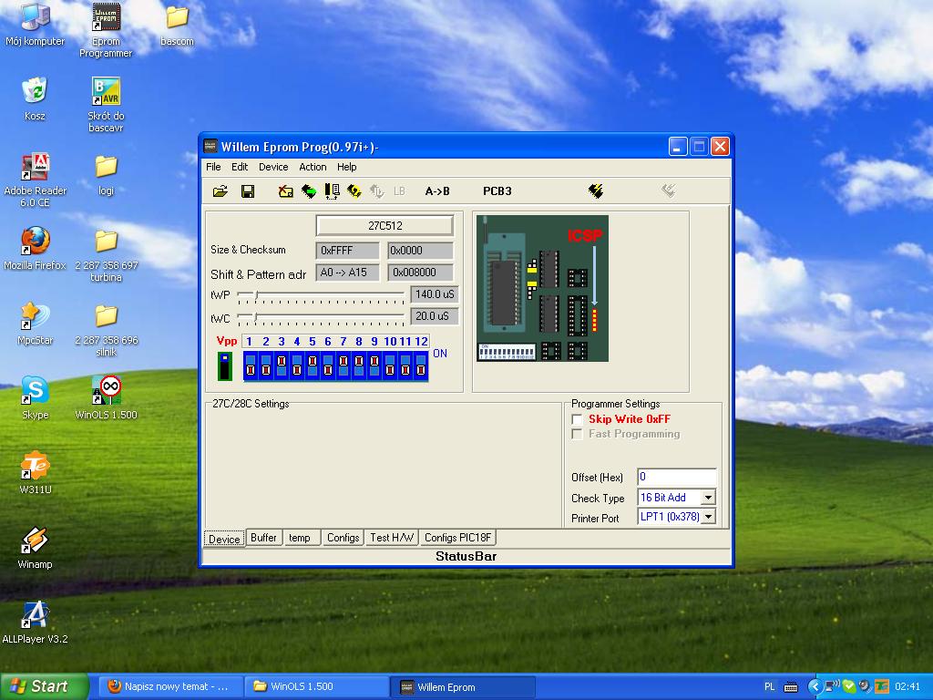Click the A->B toolbar button
The image size is (933, 700).
pyautogui.click(x=437, y=191)
